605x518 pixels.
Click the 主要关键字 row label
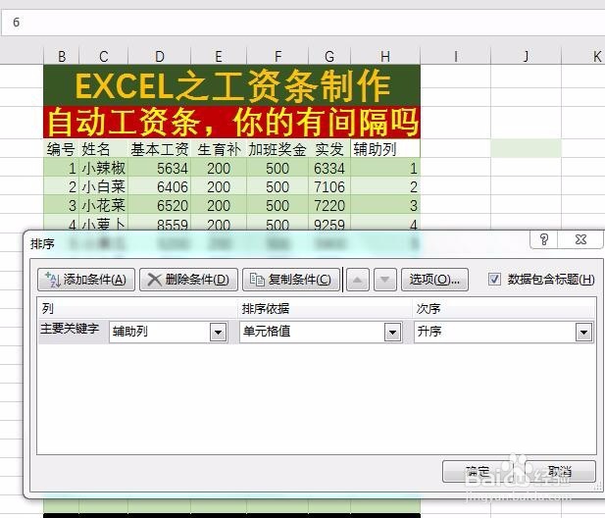[x=70, y=329]
